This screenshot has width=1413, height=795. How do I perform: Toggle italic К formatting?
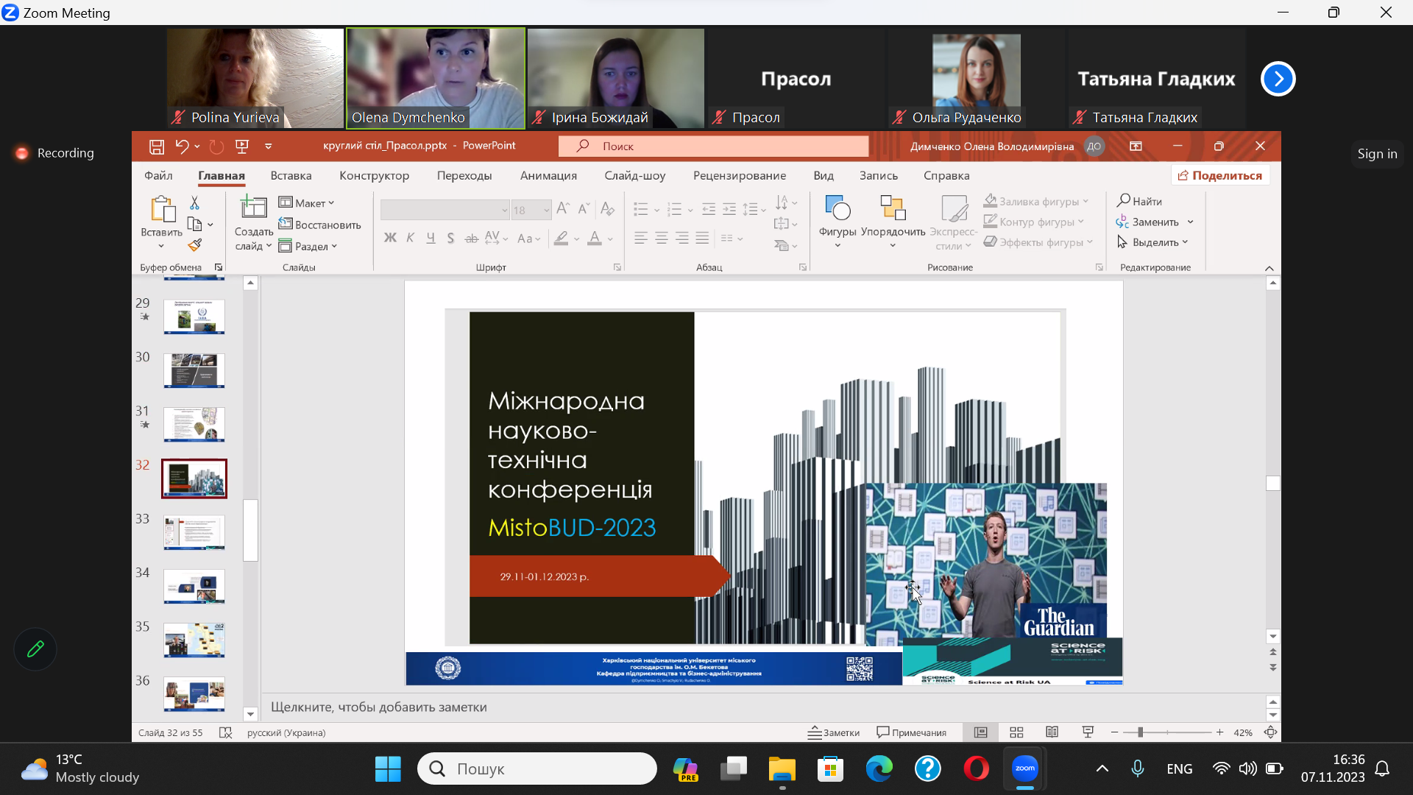(x=410, y=238)
